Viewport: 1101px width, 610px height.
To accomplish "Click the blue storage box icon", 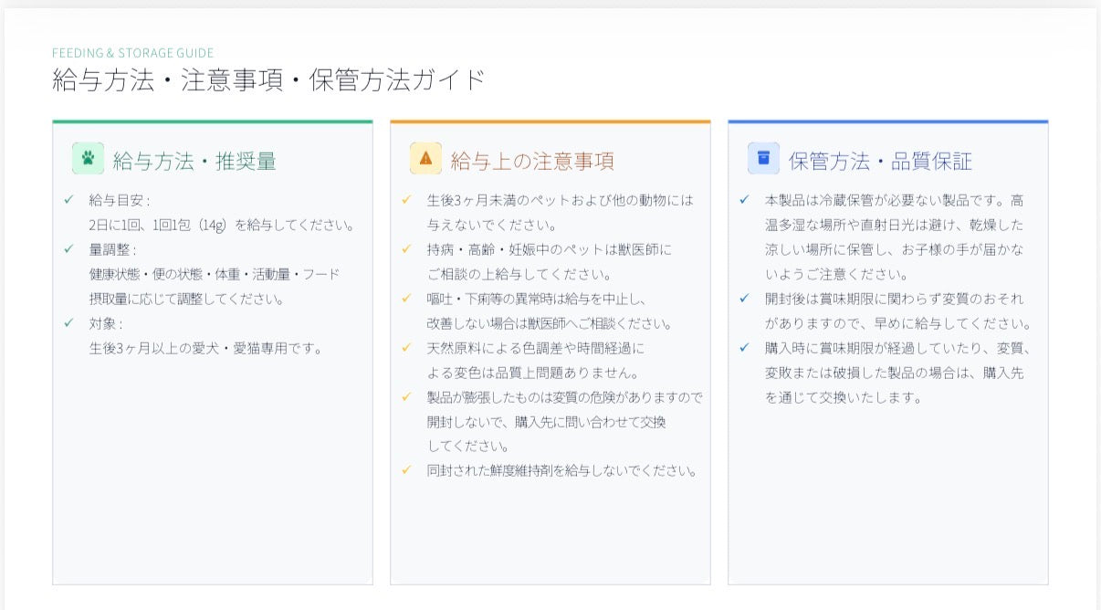I will point(763,158).
